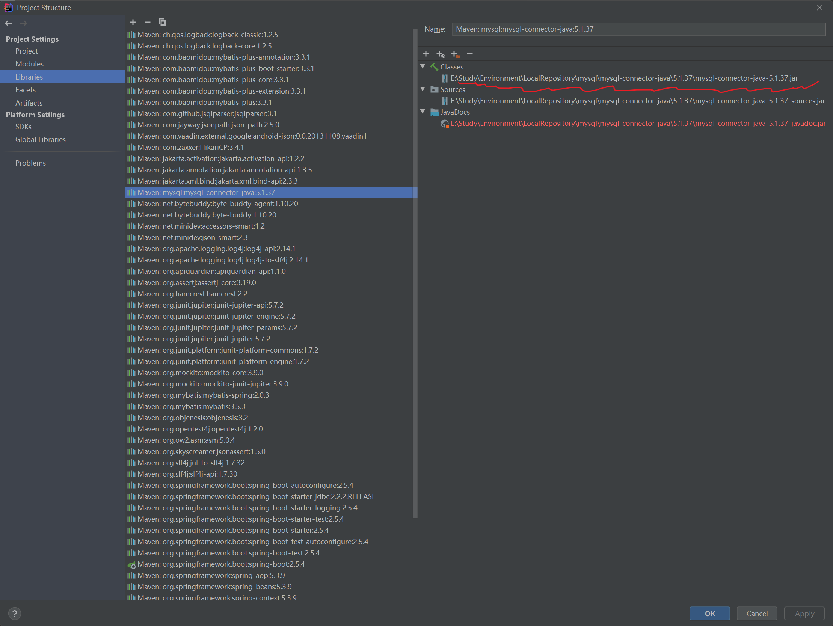
Task: Click library icon of logback-classic:1.2.5
Action: (x=131, y=35)
